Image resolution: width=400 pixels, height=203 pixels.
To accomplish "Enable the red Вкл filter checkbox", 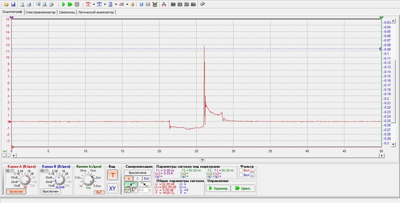I will 241,171.
